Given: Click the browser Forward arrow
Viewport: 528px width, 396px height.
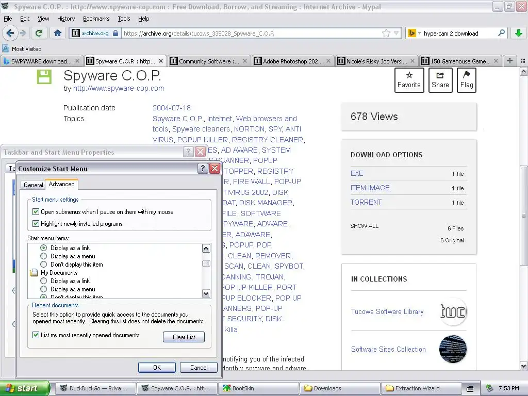Looking at the screenshot, I should point(23,33).
